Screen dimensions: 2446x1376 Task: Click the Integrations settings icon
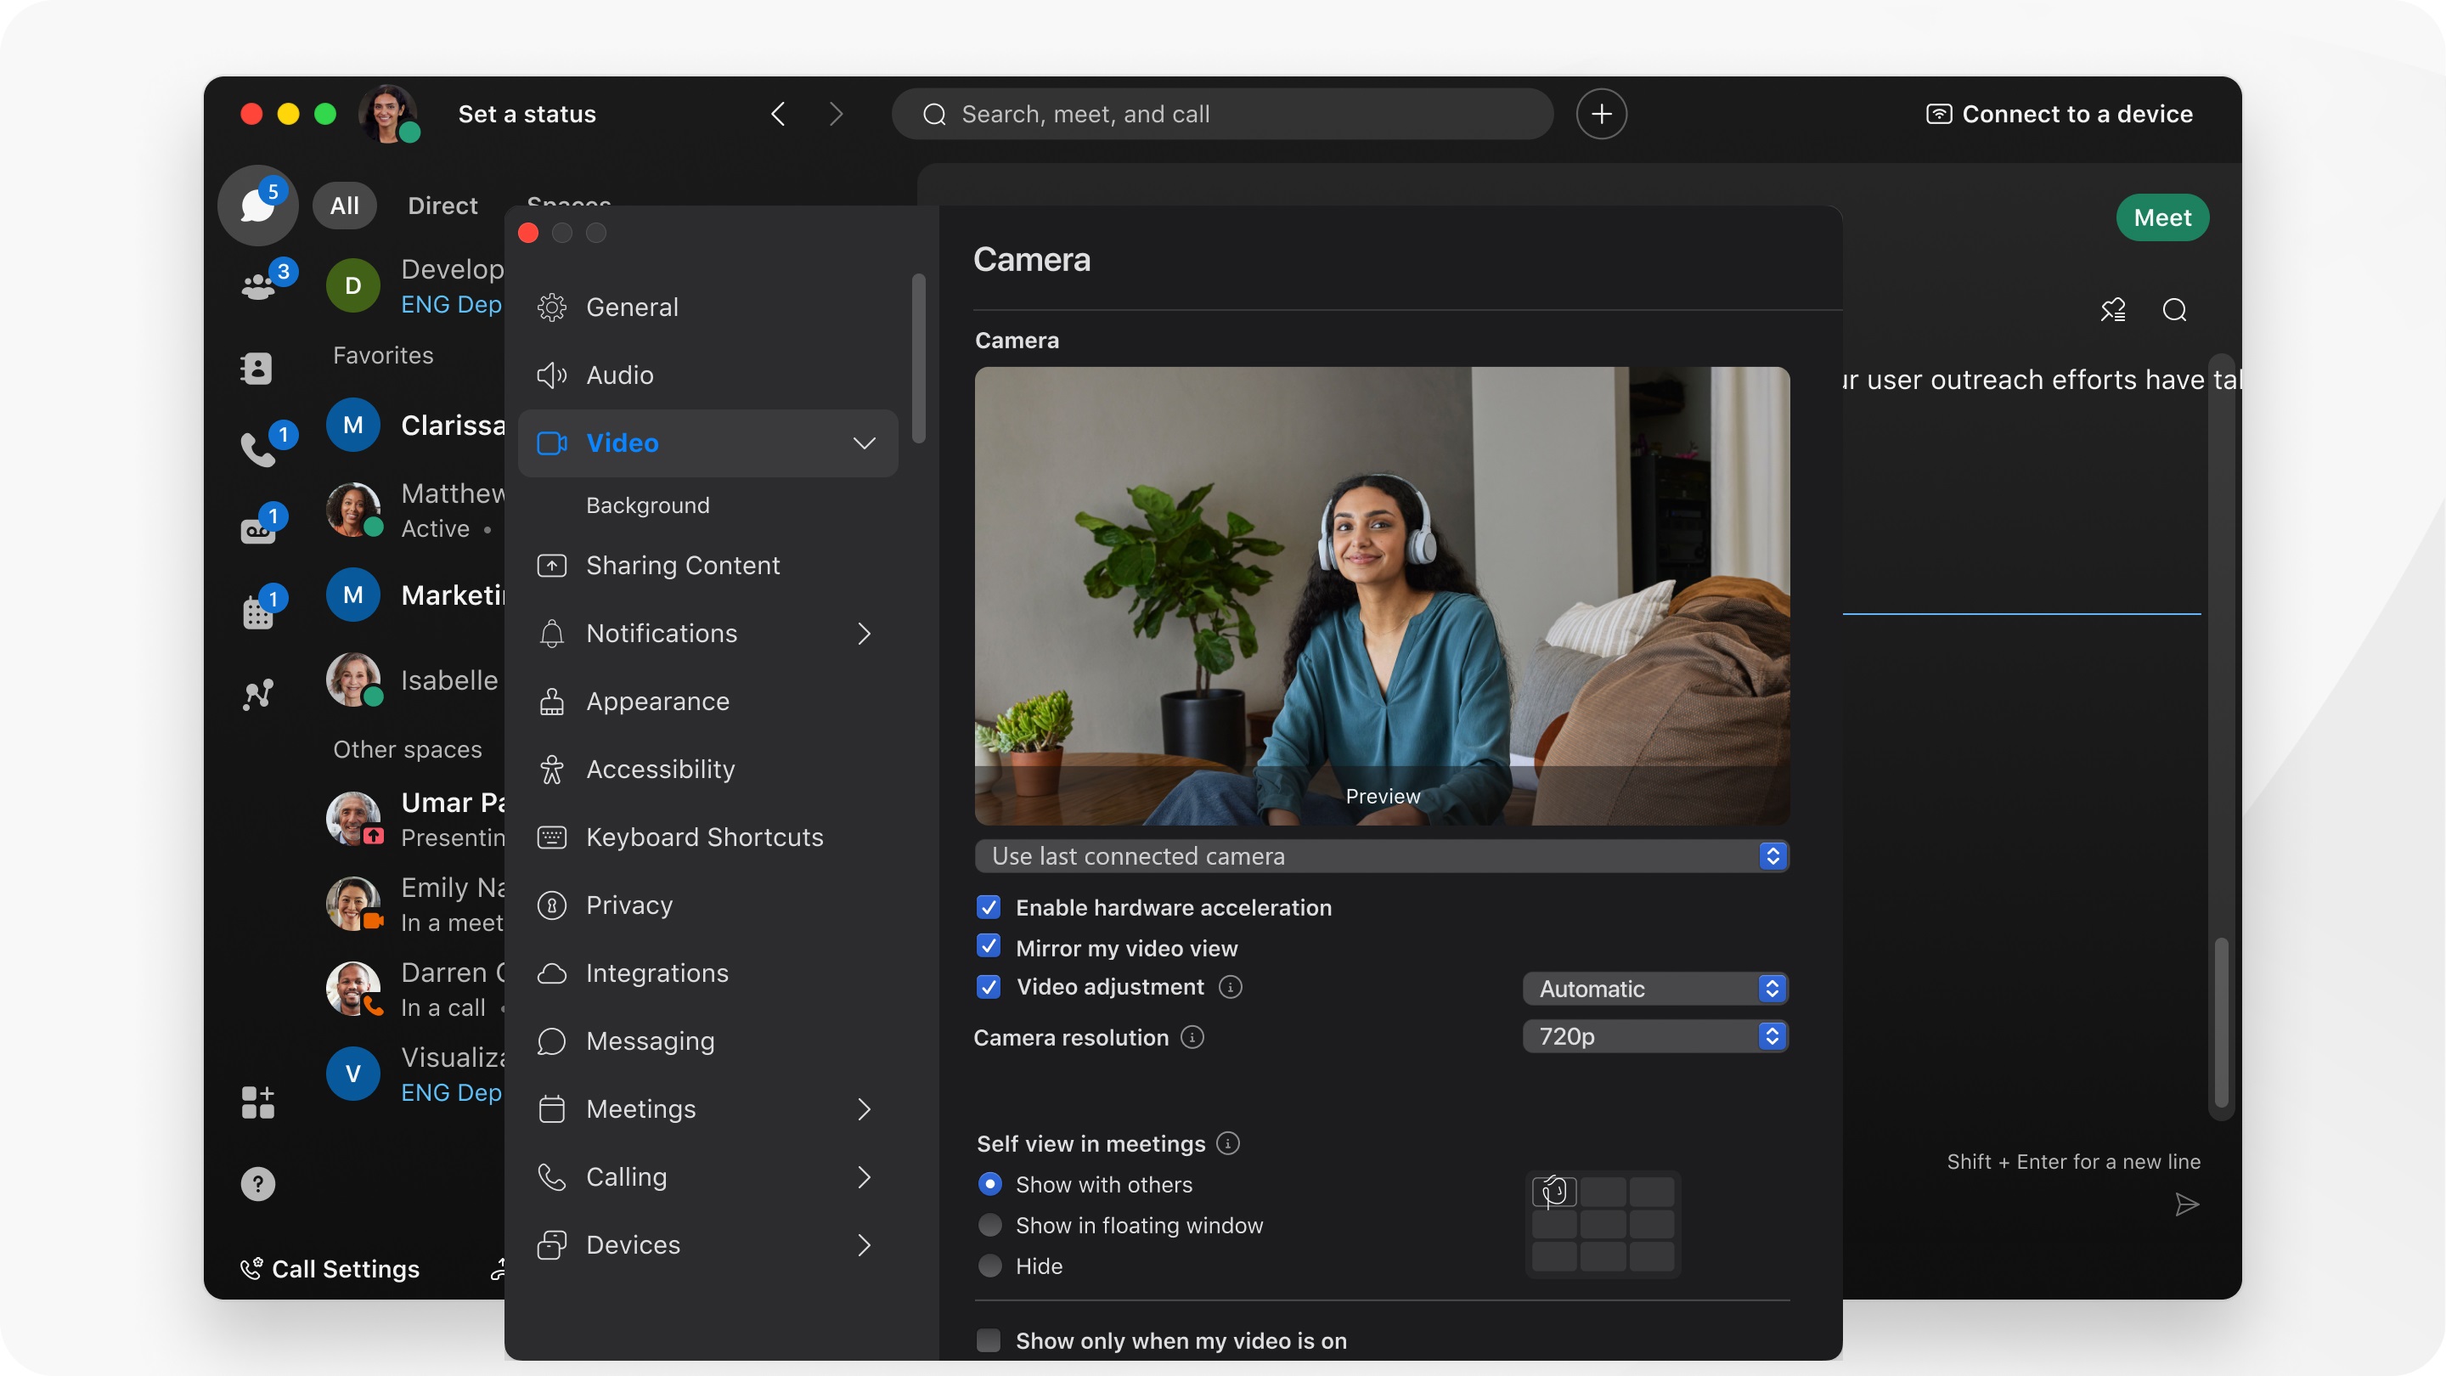[553, 973]
